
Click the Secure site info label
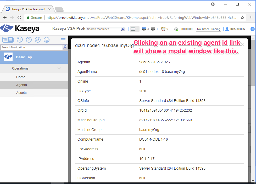pos(35,18)
